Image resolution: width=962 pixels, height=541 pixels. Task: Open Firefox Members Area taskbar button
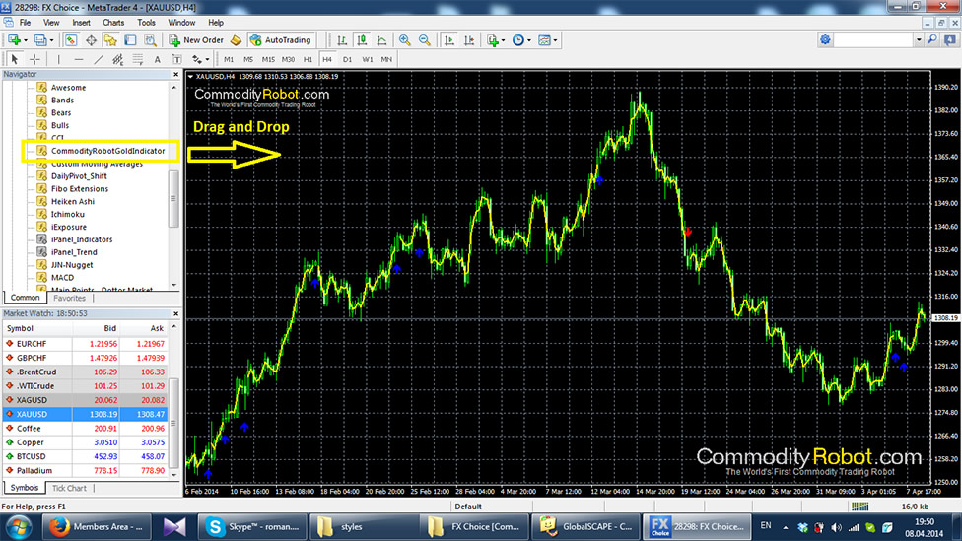(x=97, y=527)
